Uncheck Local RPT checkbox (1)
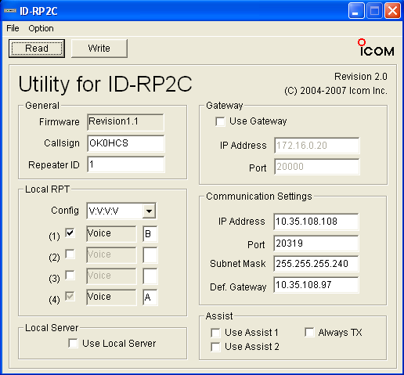The image size is (404, 375). (70, 233)
